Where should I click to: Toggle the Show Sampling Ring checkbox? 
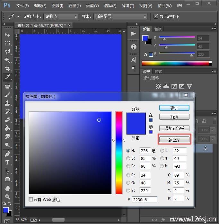click(156, 16)
